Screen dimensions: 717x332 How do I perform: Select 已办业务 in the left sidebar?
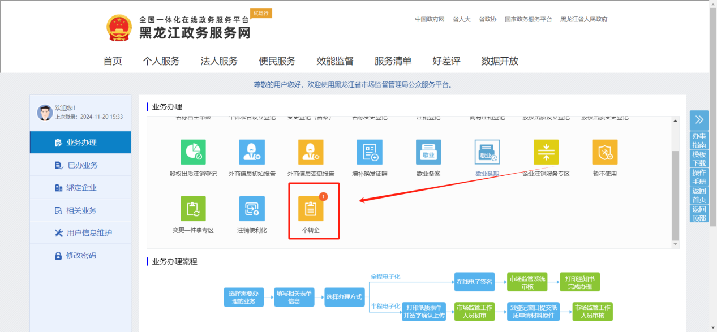point(81,165)
